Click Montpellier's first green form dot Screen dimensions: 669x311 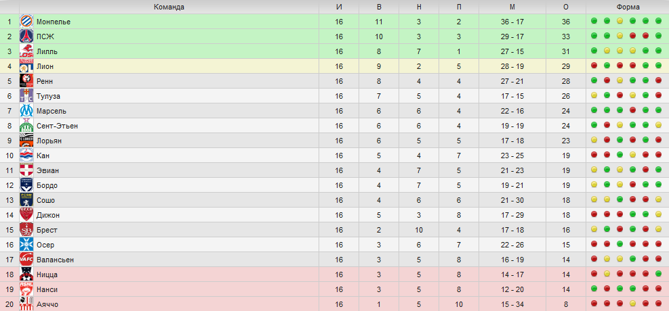pos(594,21)
